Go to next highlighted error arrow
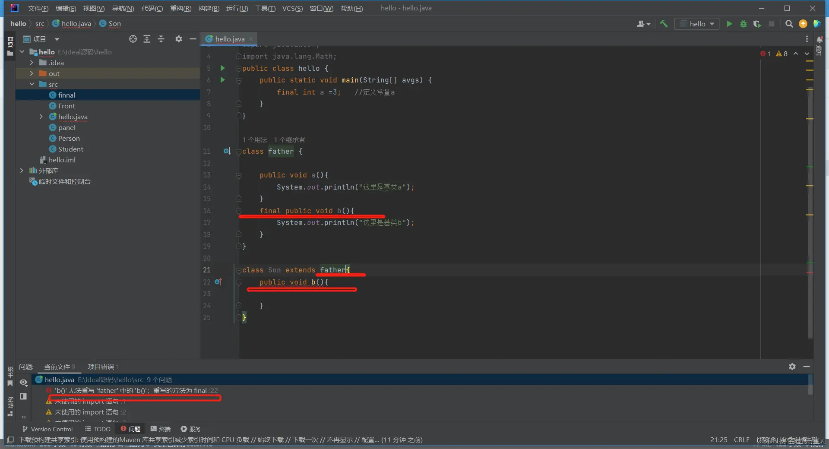This screenshot has height=449, width=829. [807, 54]
